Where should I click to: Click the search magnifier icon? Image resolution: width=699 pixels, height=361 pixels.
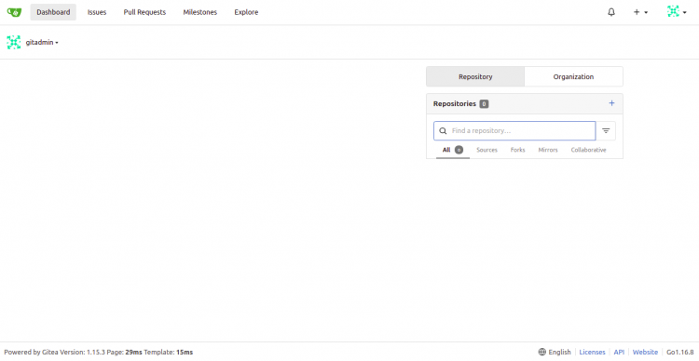click(443, 131)
